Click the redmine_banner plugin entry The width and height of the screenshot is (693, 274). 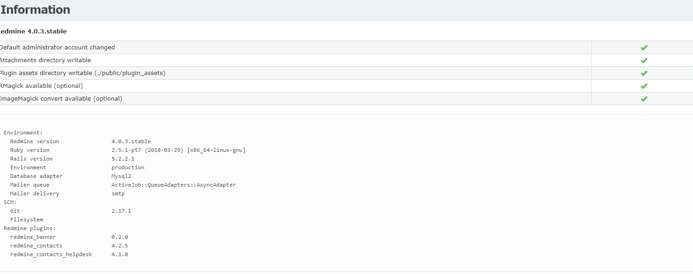(33, 237)
